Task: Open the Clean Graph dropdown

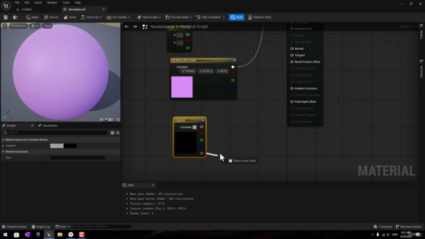Action: pos(149,17)
